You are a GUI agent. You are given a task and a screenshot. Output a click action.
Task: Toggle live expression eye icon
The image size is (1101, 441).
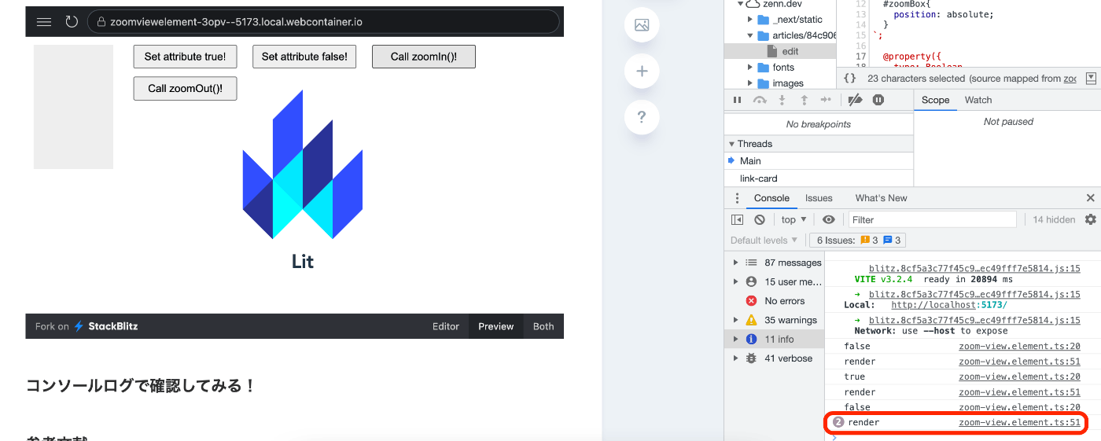tap(828, 219)
